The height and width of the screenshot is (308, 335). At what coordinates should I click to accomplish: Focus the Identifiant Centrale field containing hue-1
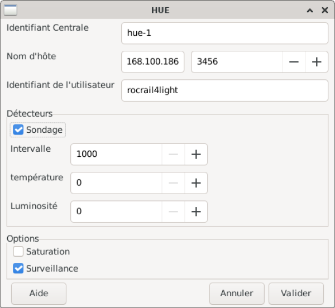click(x=224, y=33)
